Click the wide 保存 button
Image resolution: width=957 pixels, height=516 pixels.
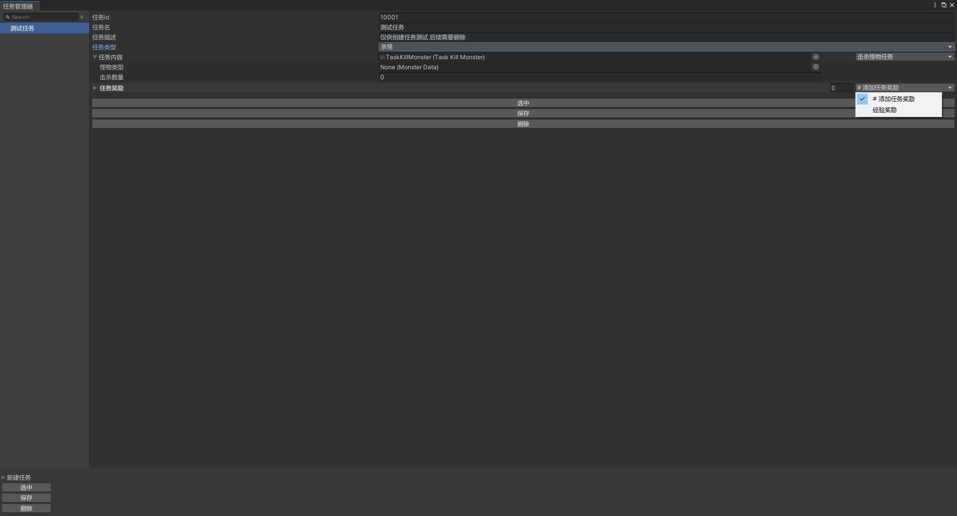(523, 114)
